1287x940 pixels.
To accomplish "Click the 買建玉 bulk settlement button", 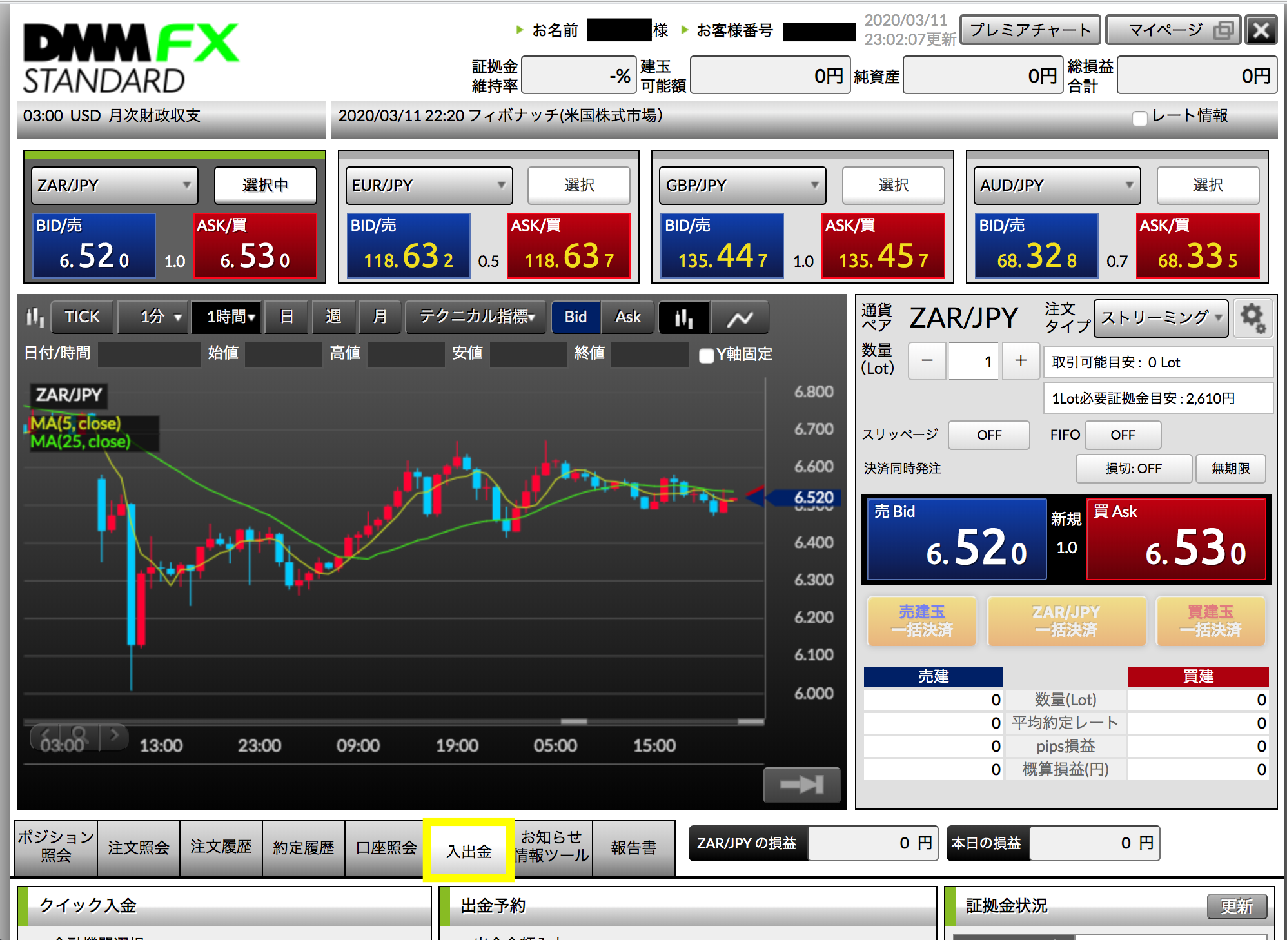I will (x=1210, y=621).
